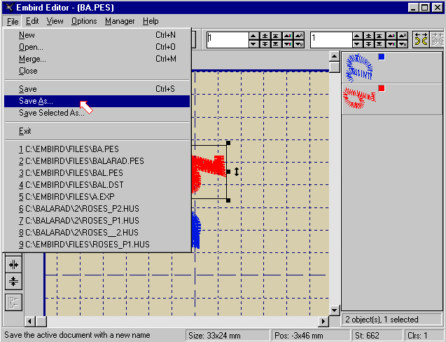Open the Edit menu
Image resolution: width=446 pixels, height=342 pixels.
32,21
